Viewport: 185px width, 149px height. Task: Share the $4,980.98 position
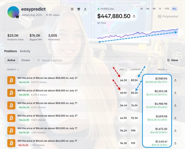pos(175,105)
